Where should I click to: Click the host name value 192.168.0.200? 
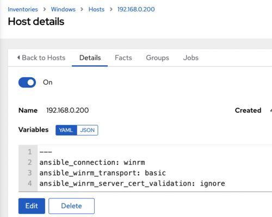coord(67,110)
